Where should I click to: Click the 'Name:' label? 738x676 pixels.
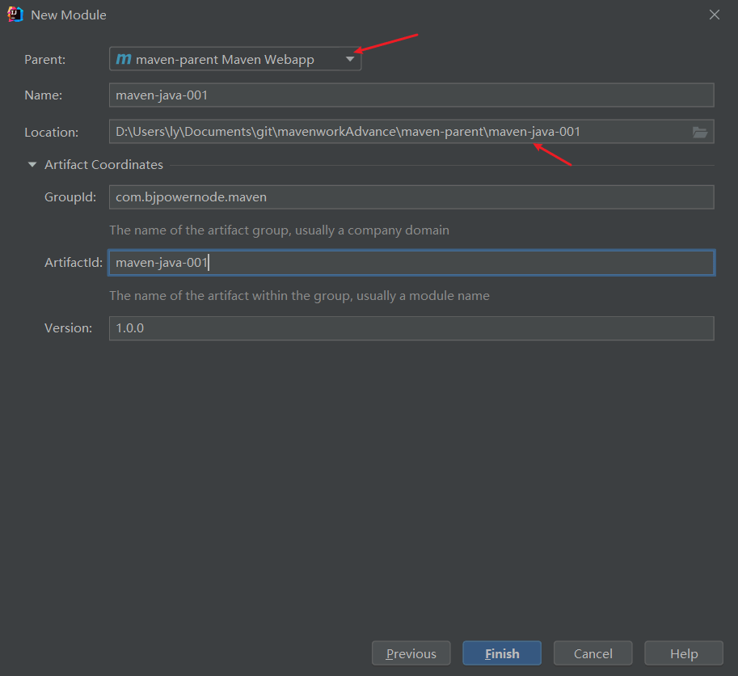tap(44, 95)
